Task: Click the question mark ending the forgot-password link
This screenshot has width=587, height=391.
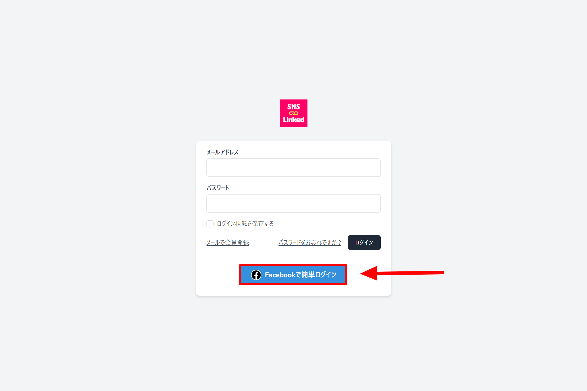Action: point(339,243)
